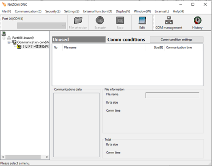Minimize the NAZCA5 DNC window

click(180, 4)
